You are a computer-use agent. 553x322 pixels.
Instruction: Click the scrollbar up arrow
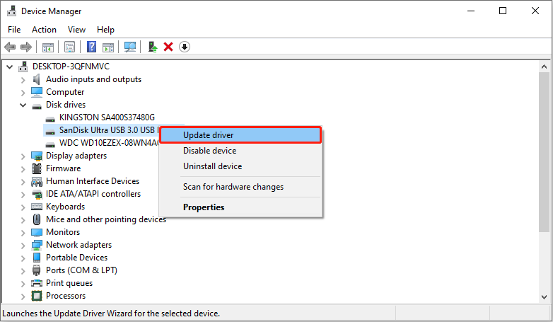pyautogui.click(x=544, y=67)
